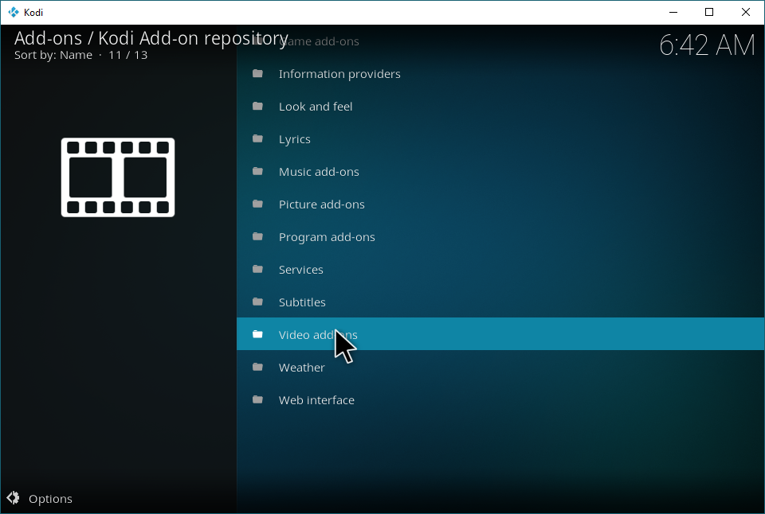Screen dimensions: 765x514
Task: Click the Kodi logo in title bar
Action: pos(14,12)
